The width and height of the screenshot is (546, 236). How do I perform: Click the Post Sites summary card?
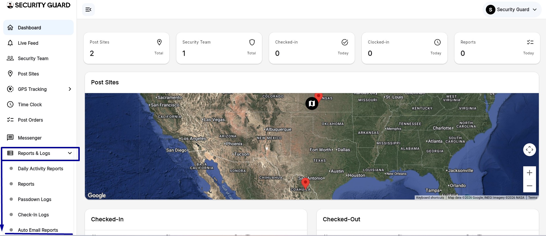pyautogui.click(x=126, y=48)
